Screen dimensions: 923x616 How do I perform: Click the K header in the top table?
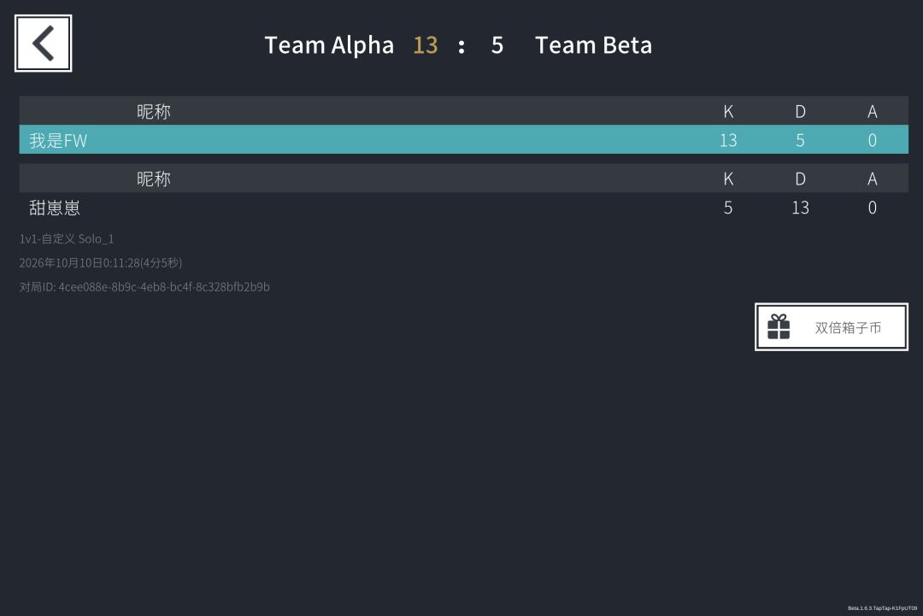pyautogui.click(x=728, y=111)
